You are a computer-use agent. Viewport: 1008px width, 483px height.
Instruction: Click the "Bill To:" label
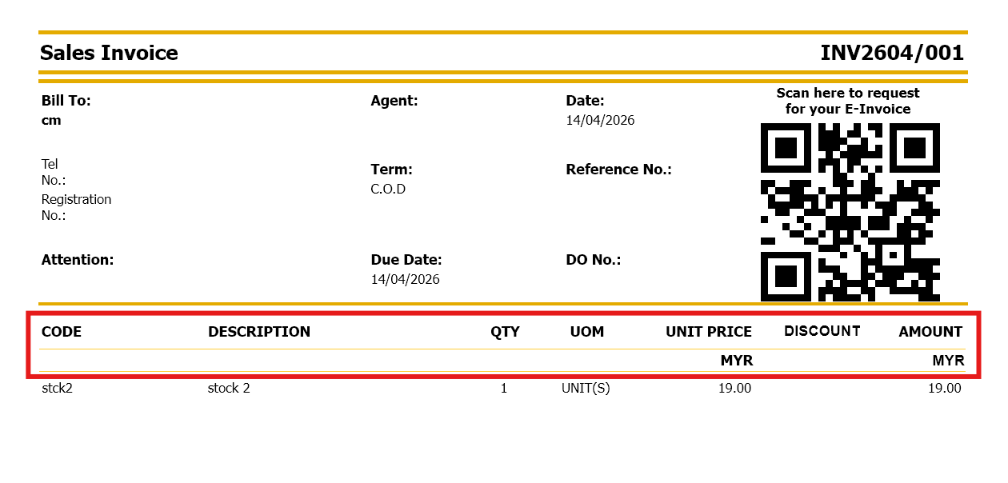66,101
